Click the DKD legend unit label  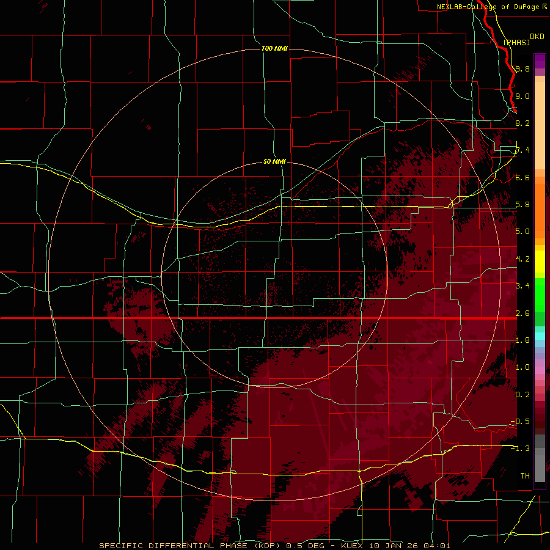(537, 36)
